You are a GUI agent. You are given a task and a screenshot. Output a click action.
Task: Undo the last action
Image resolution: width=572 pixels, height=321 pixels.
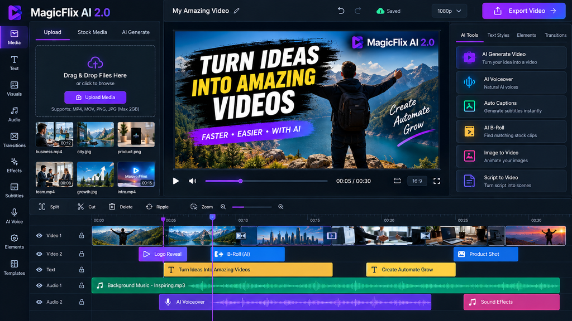click(x=341, y=11)
